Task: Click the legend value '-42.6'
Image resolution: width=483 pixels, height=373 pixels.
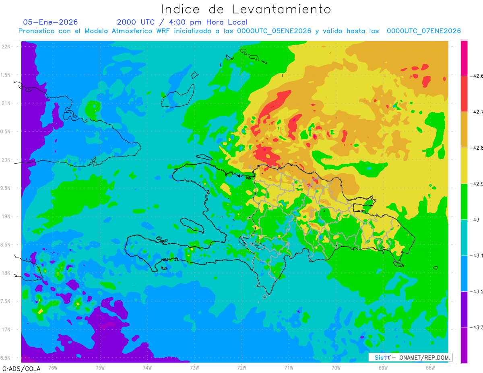Action: tap(476, 76)
